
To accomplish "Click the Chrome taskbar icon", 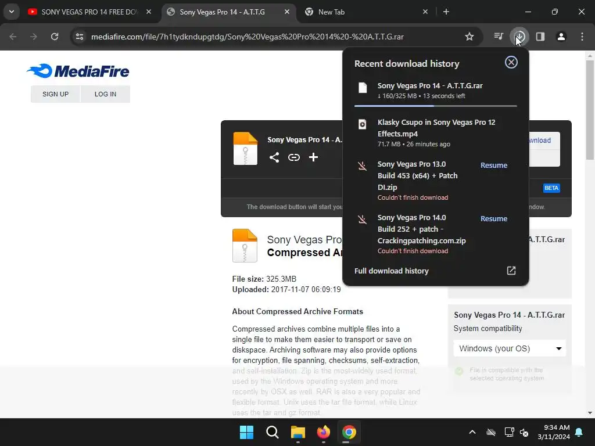I will (349, 432).
